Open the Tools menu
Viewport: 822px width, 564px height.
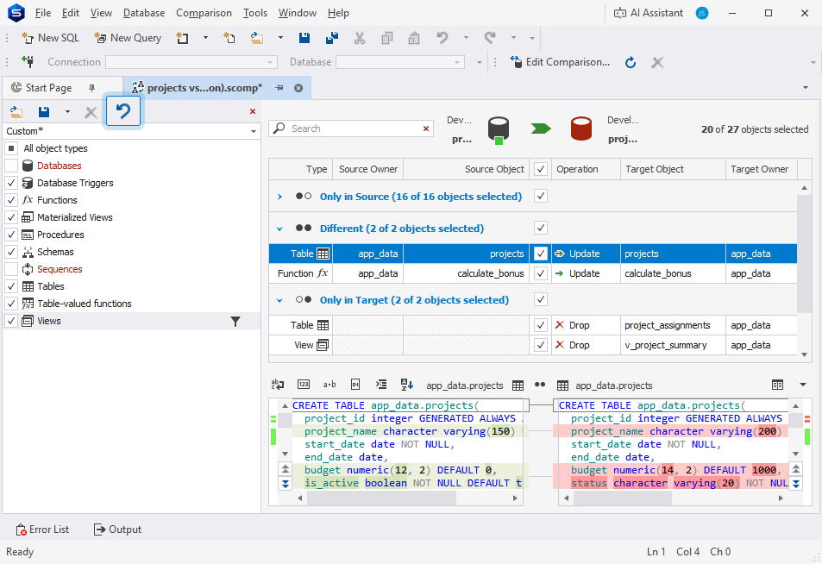(255, 13)
